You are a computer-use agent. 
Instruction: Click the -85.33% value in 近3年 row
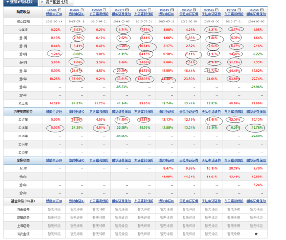(122, 87)
